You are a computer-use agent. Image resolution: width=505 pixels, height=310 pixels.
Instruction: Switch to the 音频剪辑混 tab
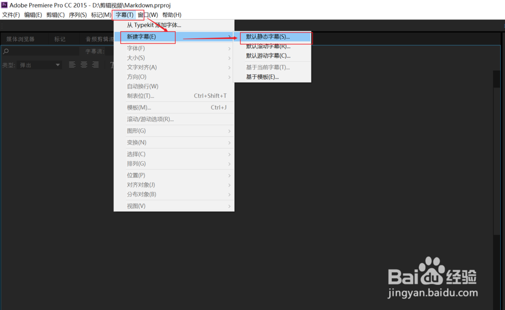(99, 39)
